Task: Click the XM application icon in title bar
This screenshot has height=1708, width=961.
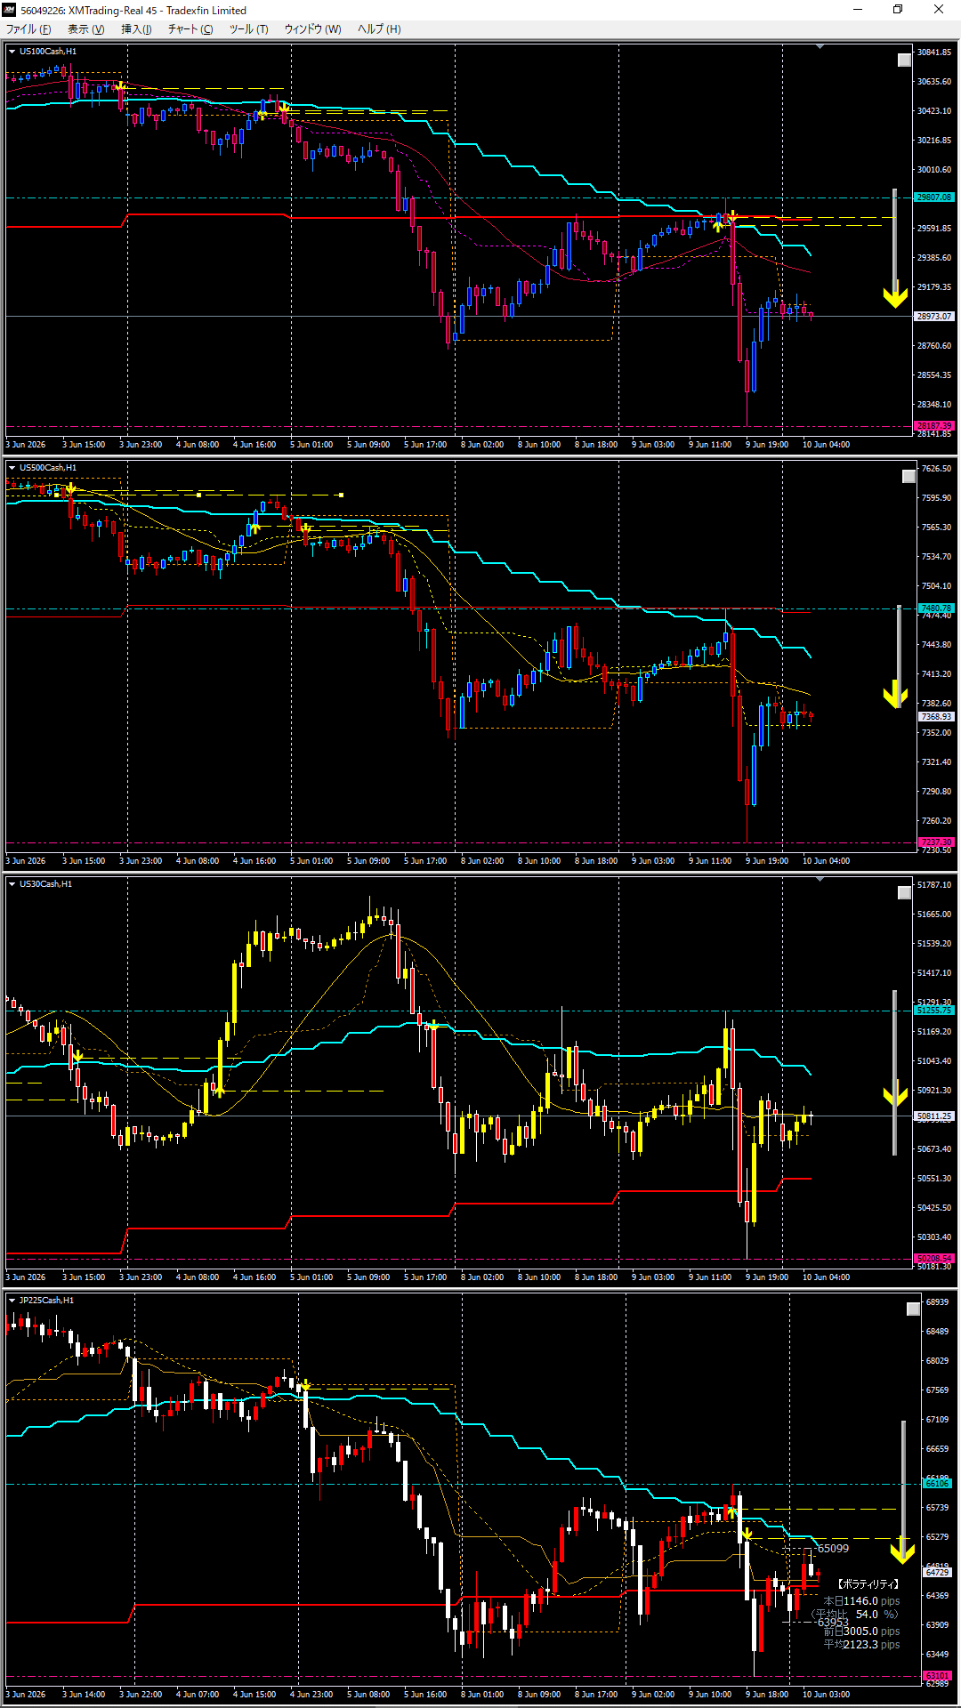Action: (x=10, y=10)
